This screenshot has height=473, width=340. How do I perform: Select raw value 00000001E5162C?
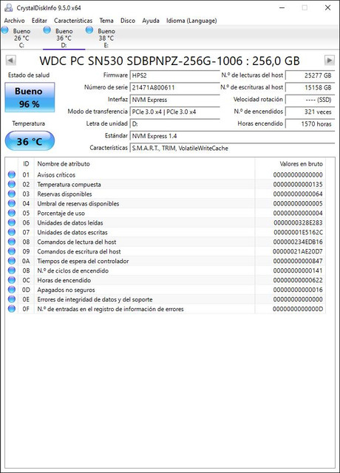(298, 232)
